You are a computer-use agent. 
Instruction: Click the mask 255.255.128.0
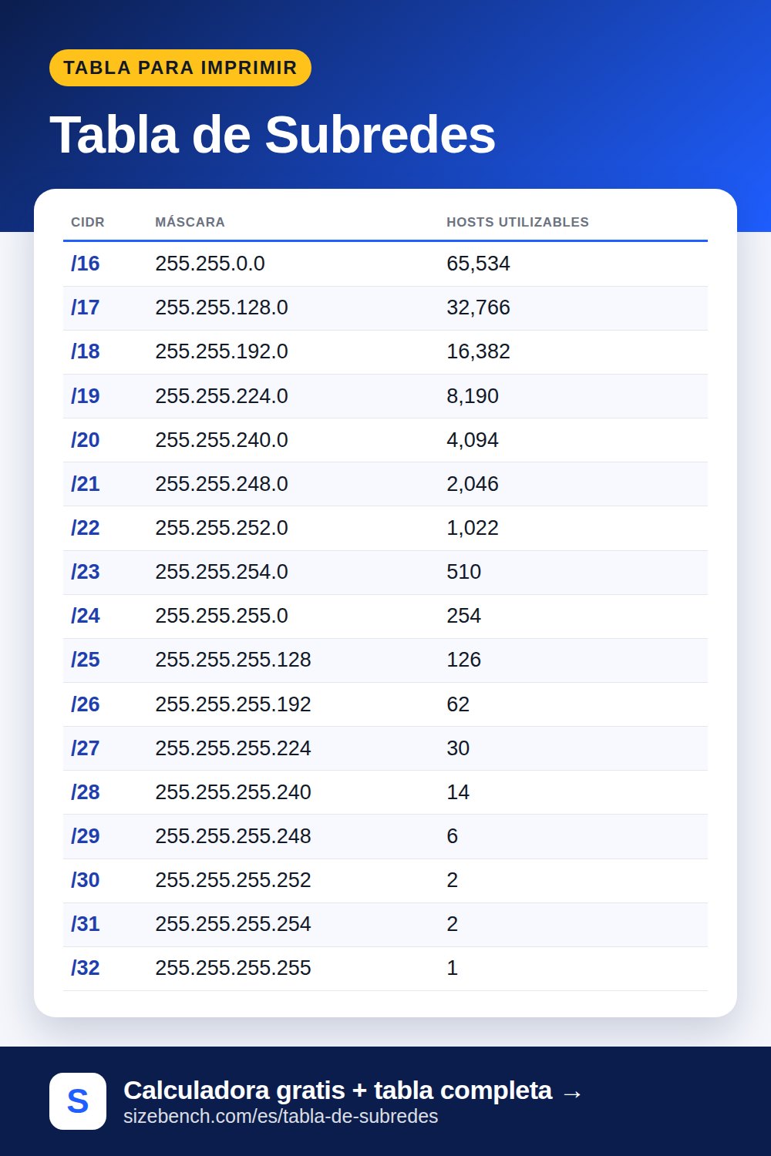221,307
